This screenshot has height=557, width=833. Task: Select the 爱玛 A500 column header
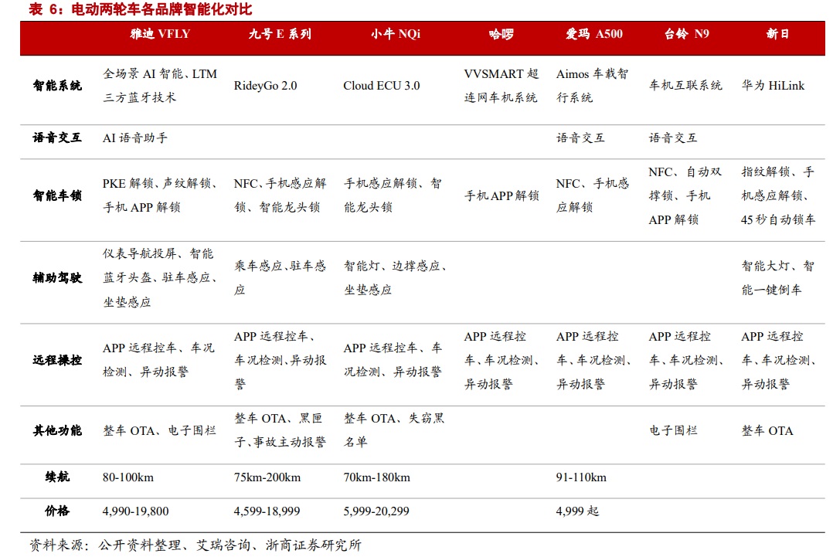593,34
